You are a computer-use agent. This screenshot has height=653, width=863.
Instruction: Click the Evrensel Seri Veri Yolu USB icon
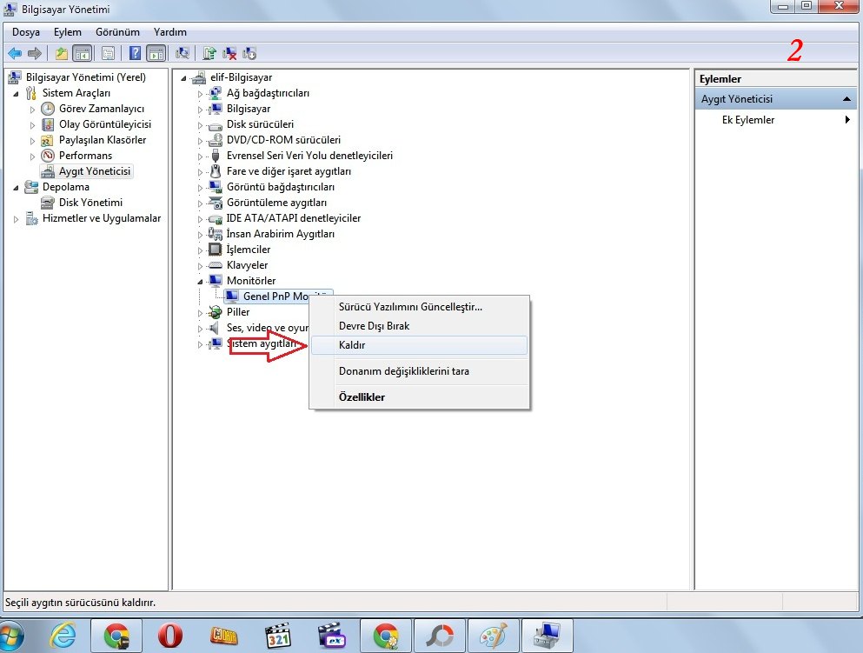click(216, 156)
